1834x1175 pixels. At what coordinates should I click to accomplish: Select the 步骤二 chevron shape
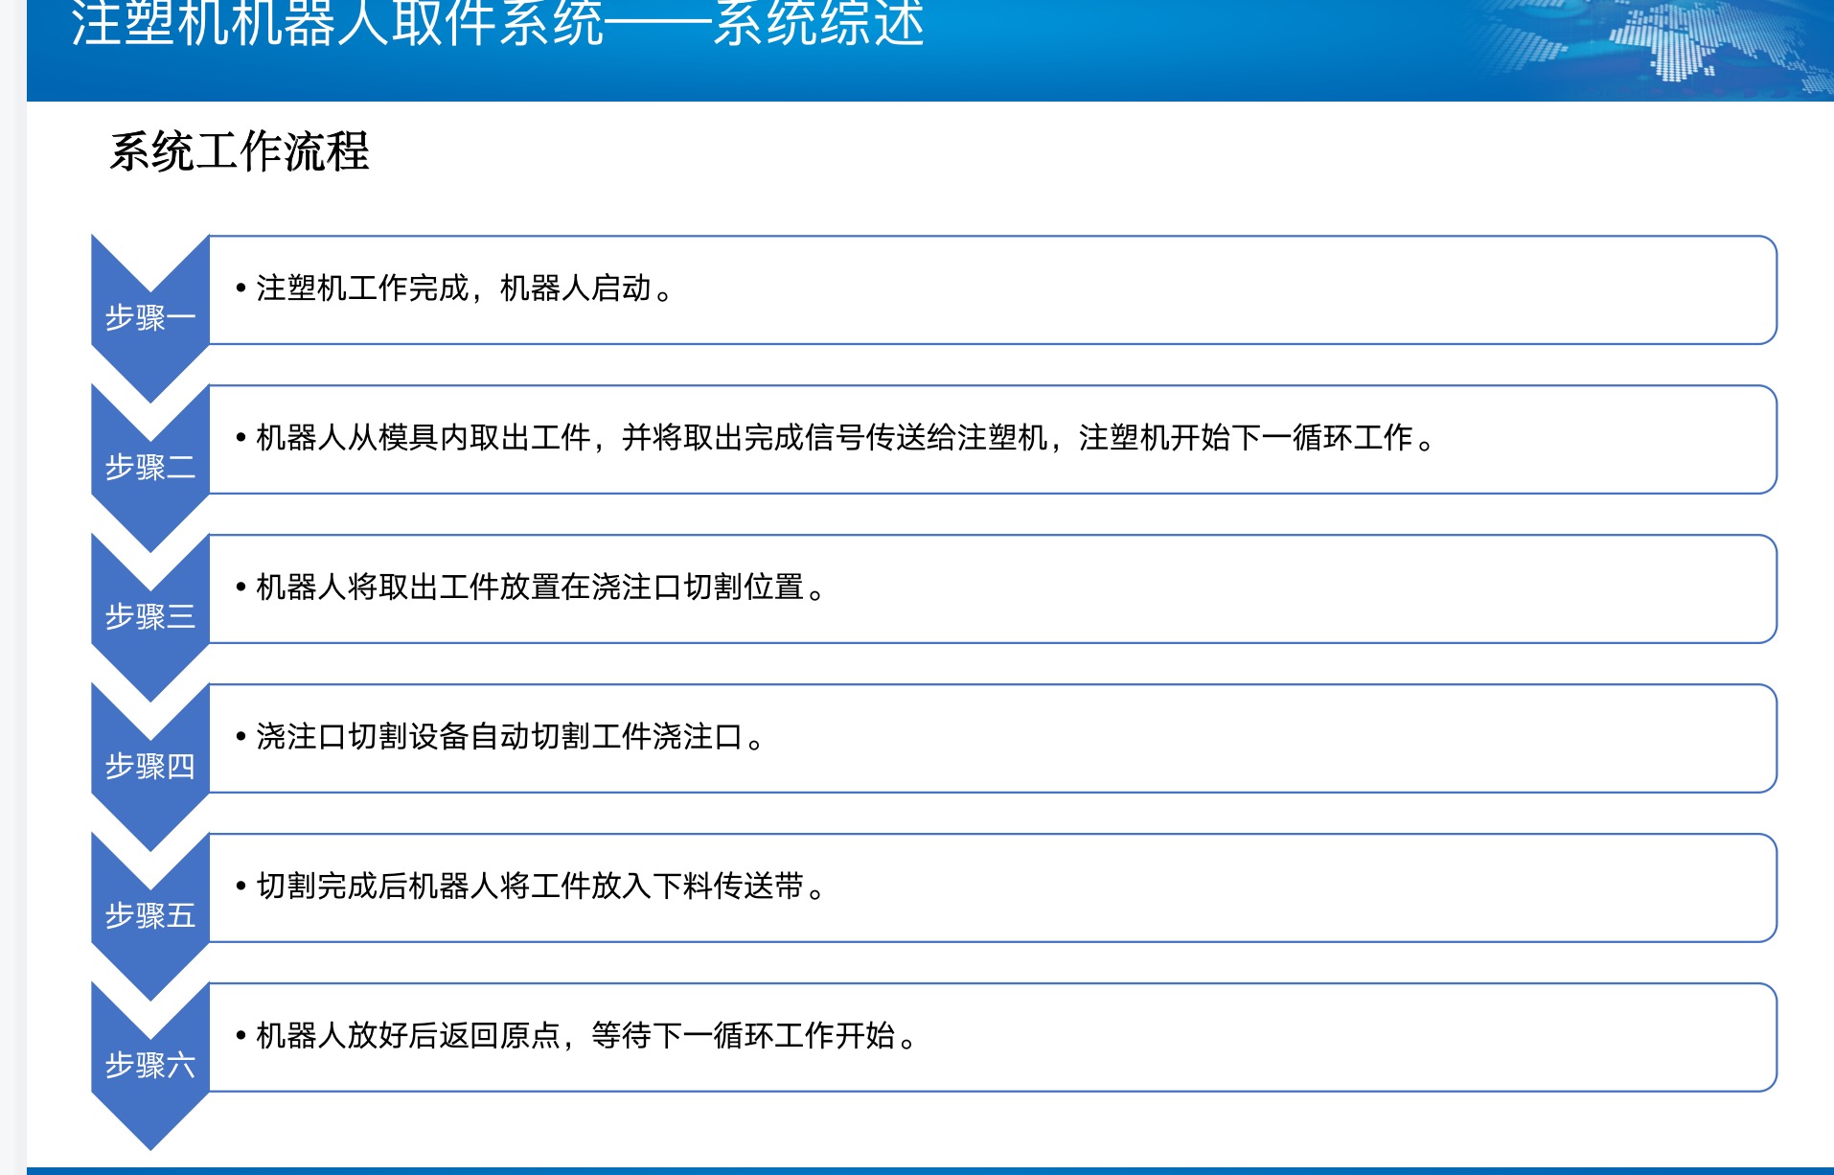(149, 468)
